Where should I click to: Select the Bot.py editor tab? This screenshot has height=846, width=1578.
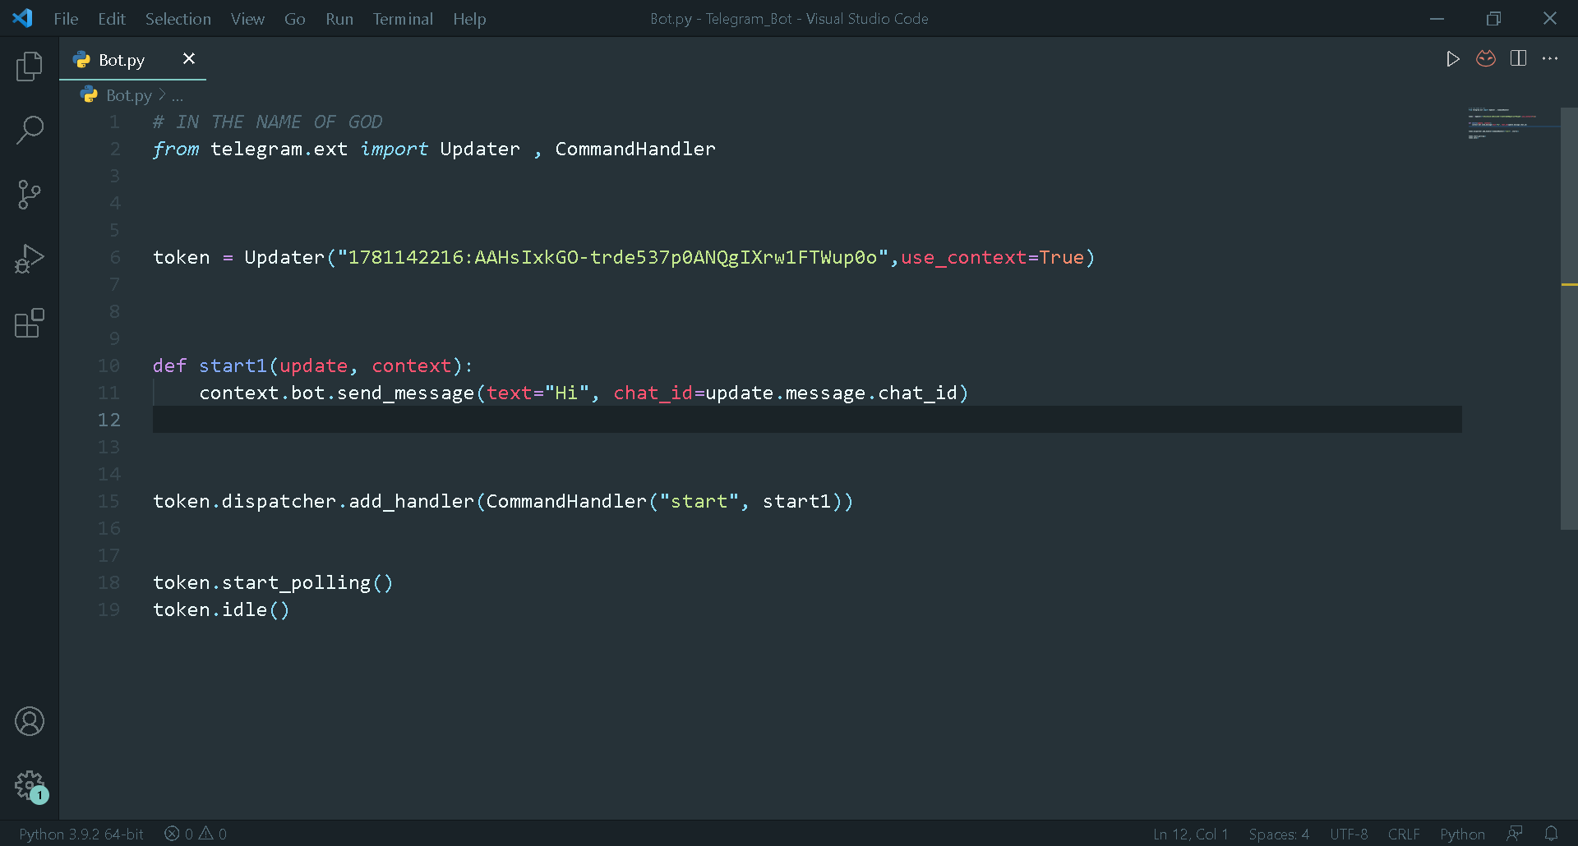pyautogui.click(x=122, y=60)
